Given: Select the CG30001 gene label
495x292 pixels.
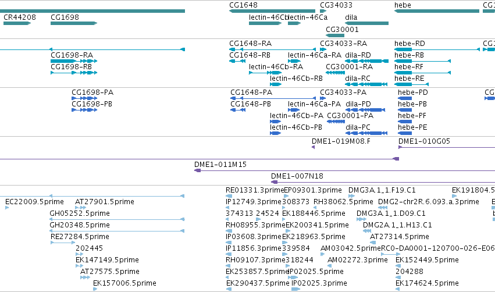Looking at the screenshot, I should (x=342, y=29).
